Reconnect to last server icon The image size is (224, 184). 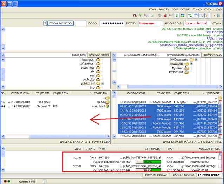coord(159,15)
